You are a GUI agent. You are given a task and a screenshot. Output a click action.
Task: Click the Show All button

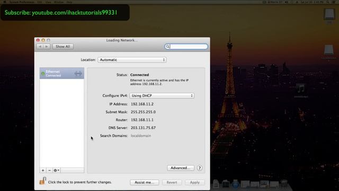(x=63, y=47)
